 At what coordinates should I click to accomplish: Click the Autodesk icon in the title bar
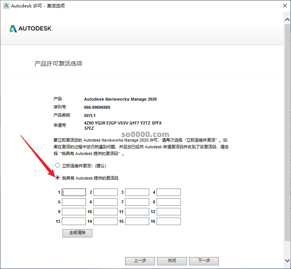(6, 6)
